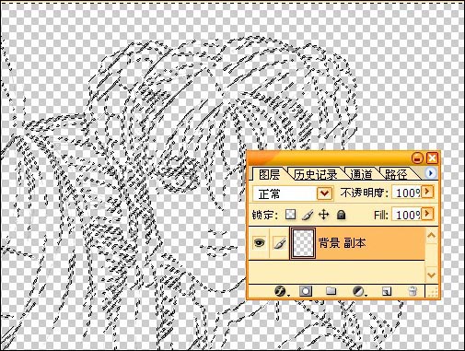Delete layer with the trash icon
The height and width of the screenshot is (351, 465).
coord(413,291)
